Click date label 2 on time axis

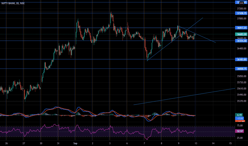[x=93, y=143]
